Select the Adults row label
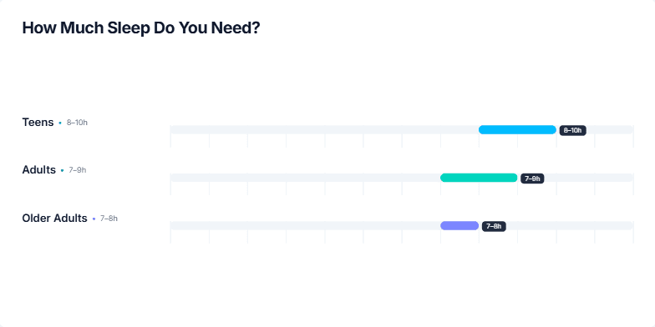 click(x=38, y=170)
